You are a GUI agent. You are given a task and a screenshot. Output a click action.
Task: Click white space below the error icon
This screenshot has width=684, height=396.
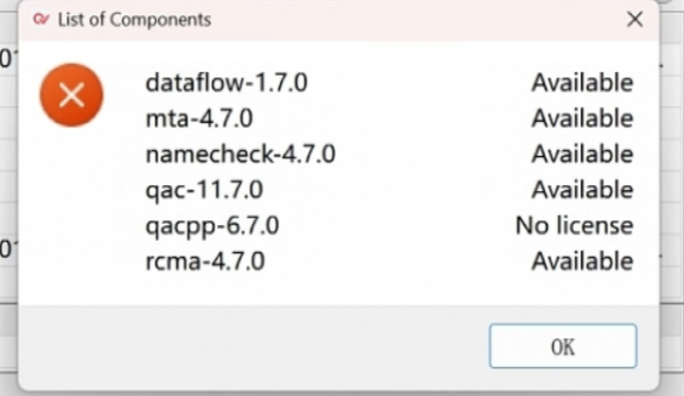click(x=71, y=217)
